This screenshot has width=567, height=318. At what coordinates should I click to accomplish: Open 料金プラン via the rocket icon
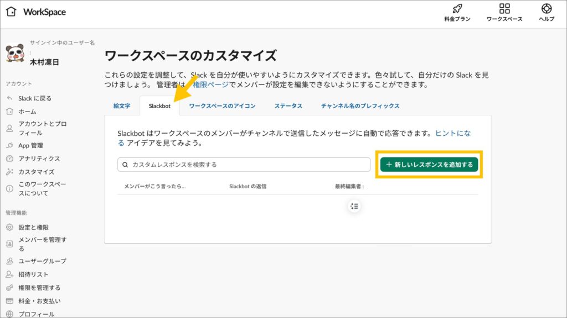point(456,12)
